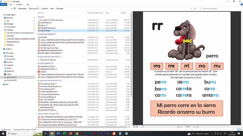This screenshot has width=243, height=136.
Task: Select font file 'humanist_777_black_bt'
Action: click(x=48, y=60)
